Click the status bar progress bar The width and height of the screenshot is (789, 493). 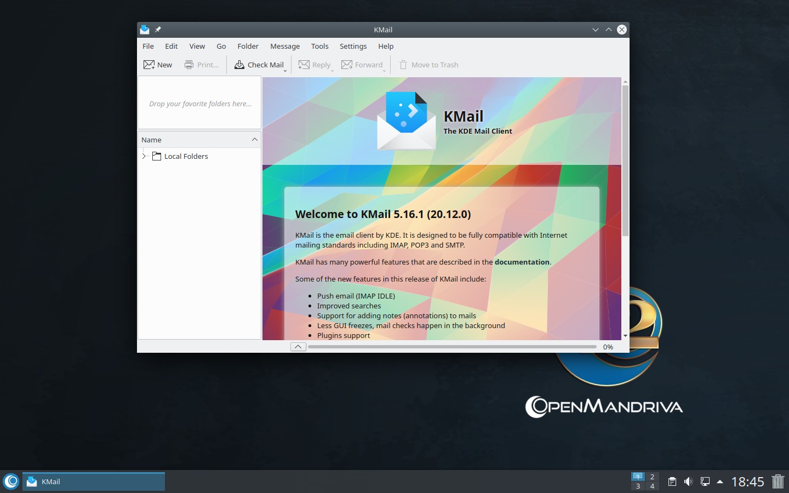452,347
